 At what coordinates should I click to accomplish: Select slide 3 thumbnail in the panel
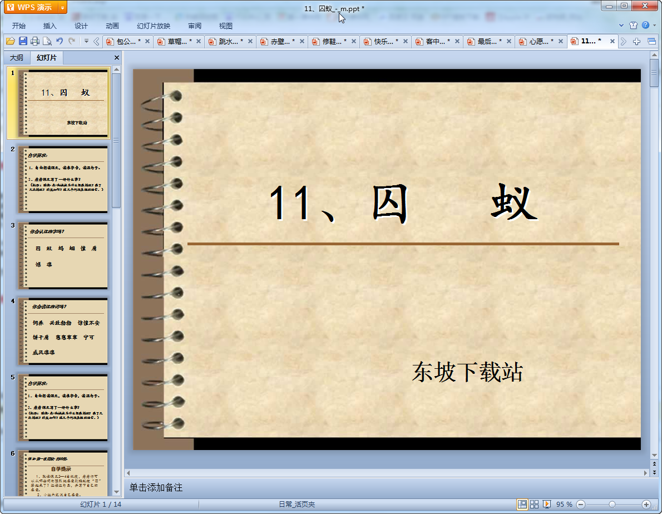[62, 255]
